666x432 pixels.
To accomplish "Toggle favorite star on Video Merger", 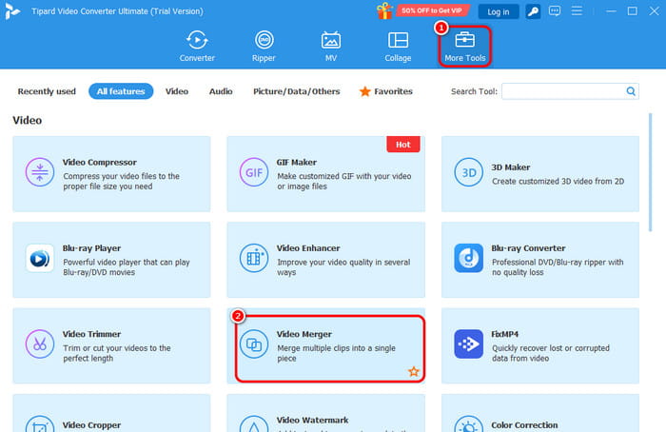I will coord(414,372).
